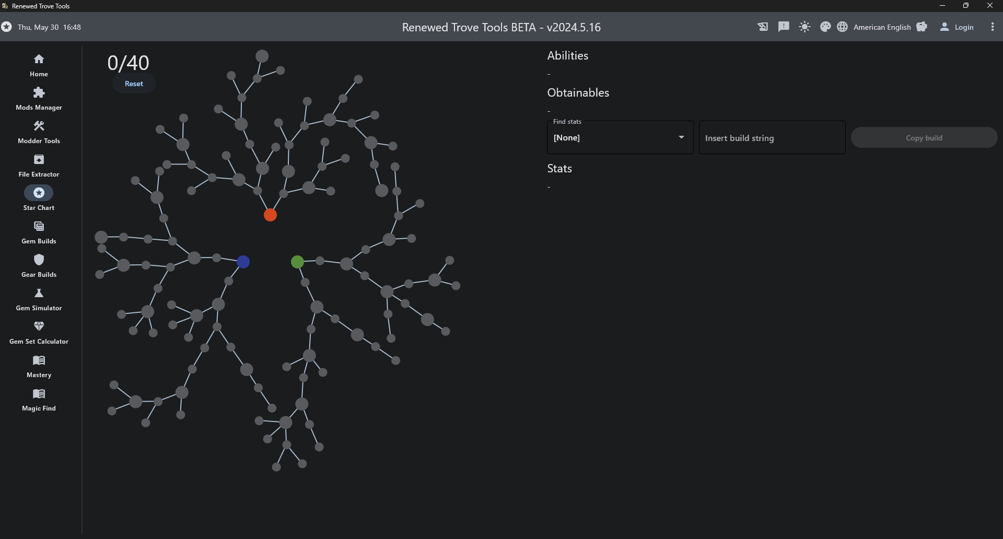
Task: Open the feedback report icon
Action: click(x=784, y=27)
